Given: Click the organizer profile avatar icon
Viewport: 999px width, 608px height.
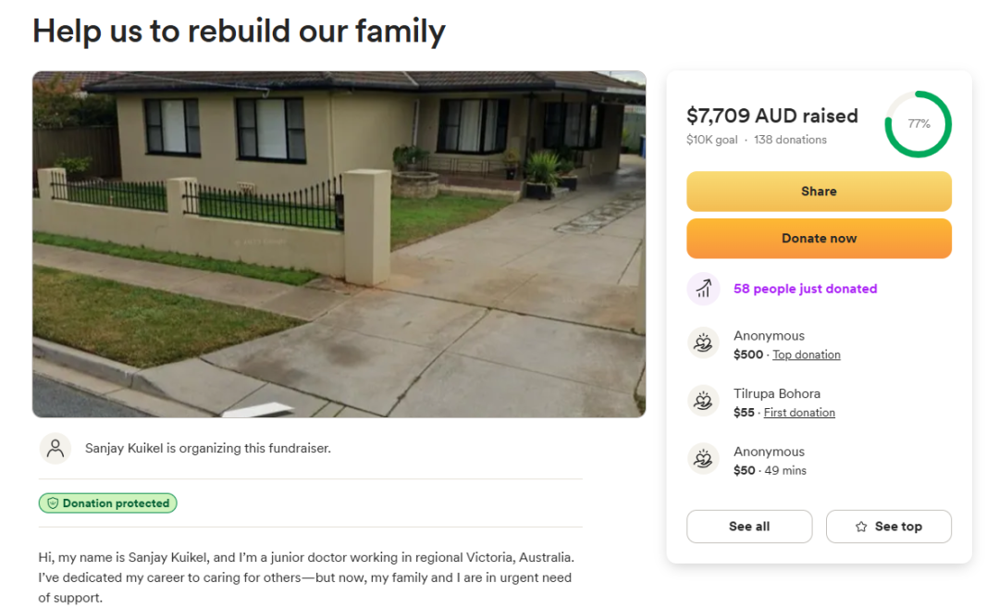Looking at the screenshot, I should click(55, 448).
